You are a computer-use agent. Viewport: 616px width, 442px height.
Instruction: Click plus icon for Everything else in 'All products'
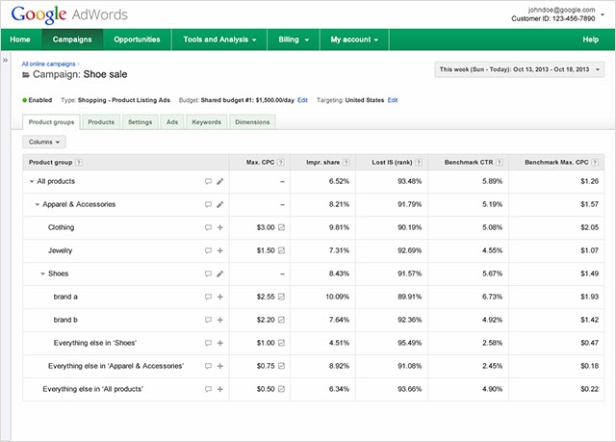[x=220, y=389]
